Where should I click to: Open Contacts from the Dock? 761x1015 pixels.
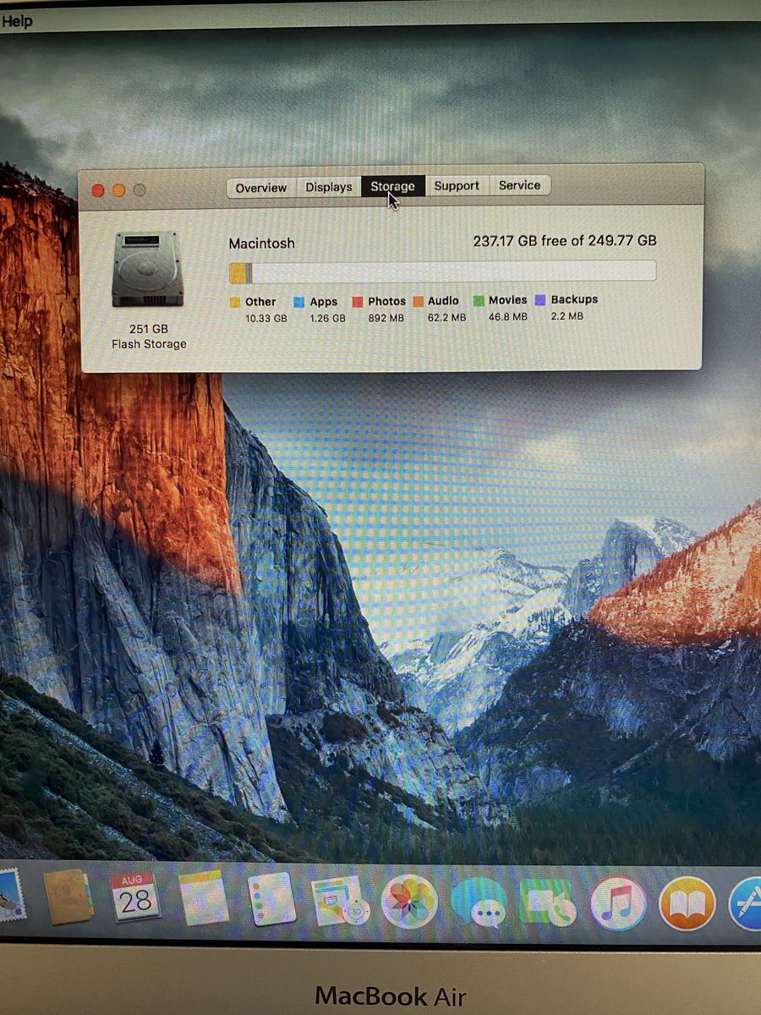[x=68, y=897]
